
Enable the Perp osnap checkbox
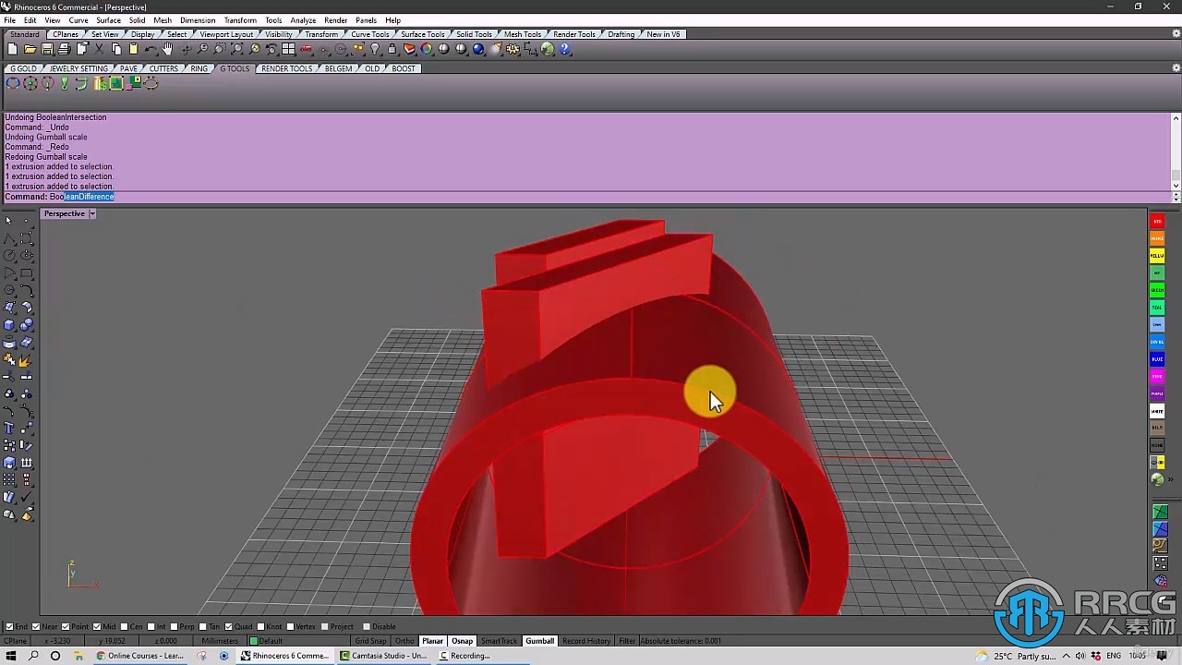pyautogui.click(x=175, y=626)
